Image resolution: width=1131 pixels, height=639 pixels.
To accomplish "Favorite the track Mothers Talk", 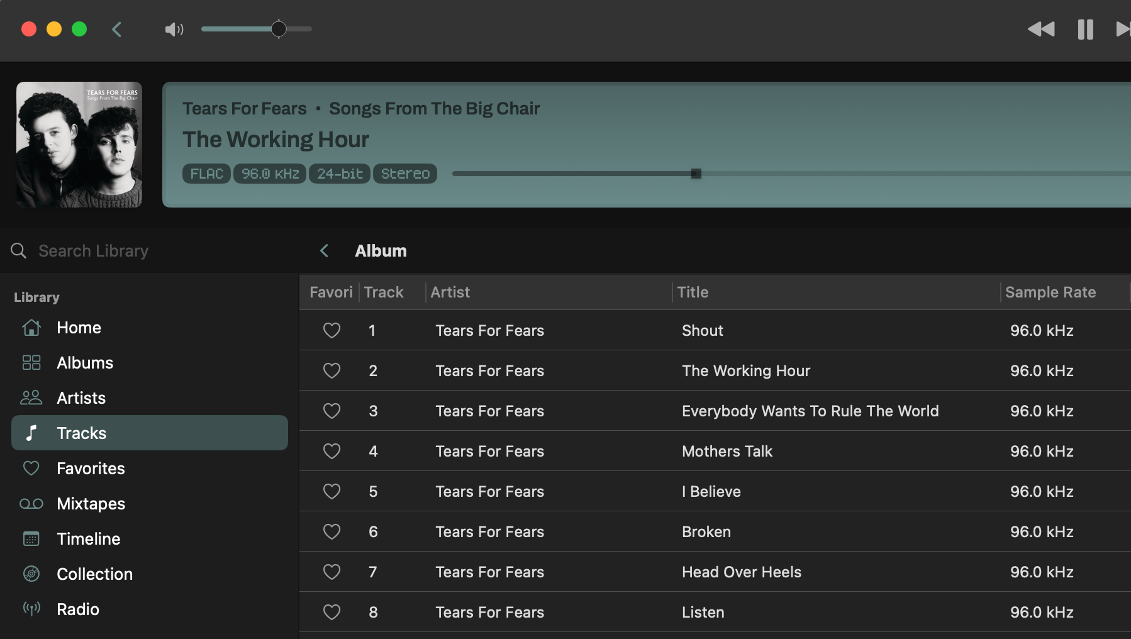I will point(331,451).
